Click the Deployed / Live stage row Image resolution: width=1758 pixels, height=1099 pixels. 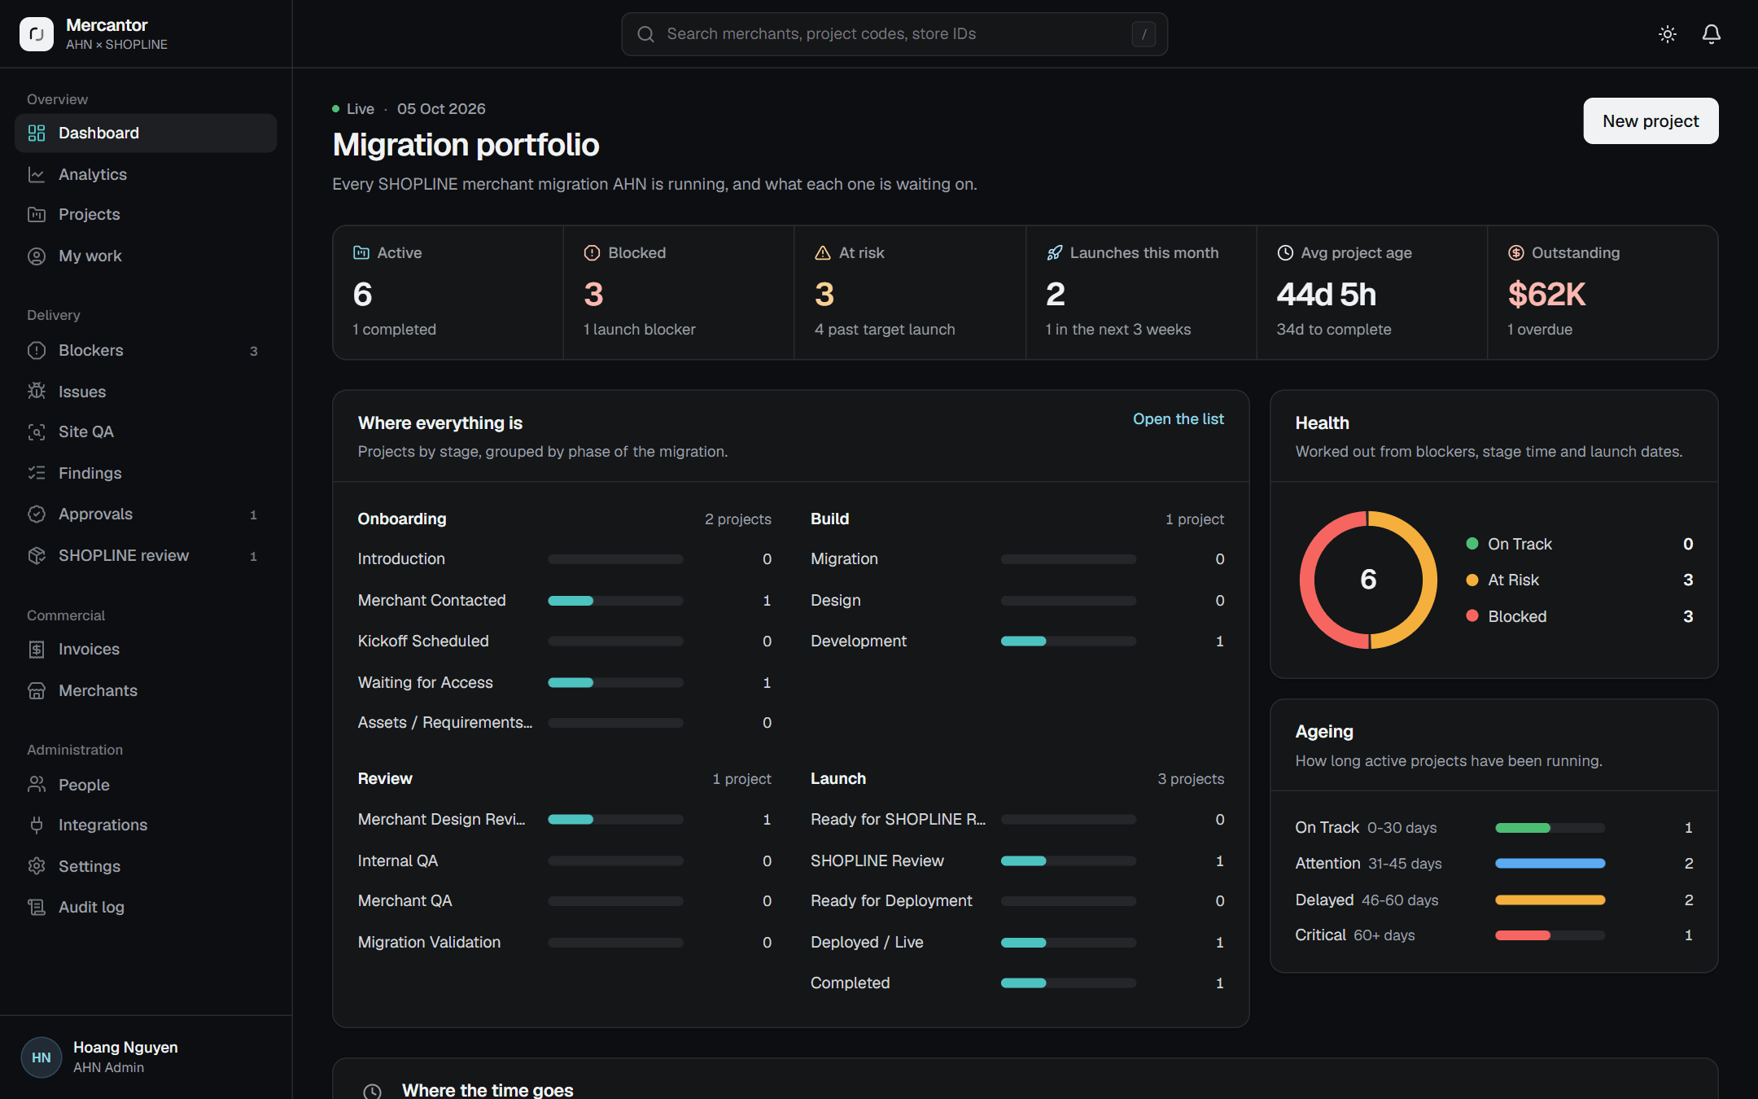tap(1017, 942)
